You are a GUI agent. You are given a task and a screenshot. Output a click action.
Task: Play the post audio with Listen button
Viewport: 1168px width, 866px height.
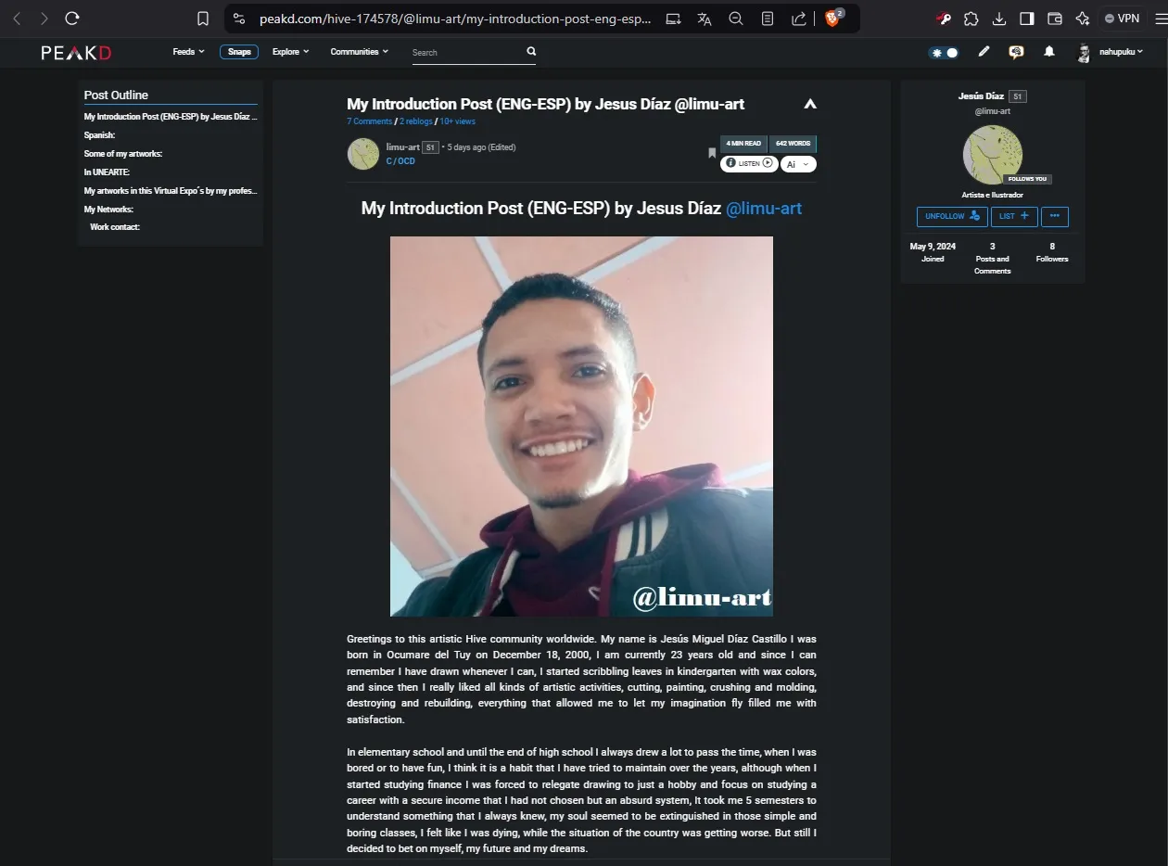(749, 163)
